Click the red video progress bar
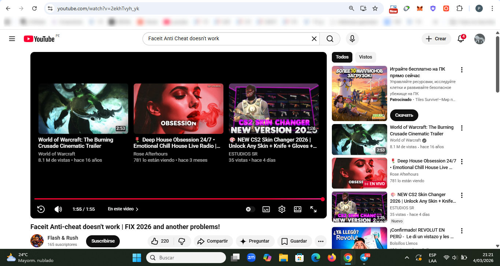Viewport: 500px width, 266px height. (178, 199)
